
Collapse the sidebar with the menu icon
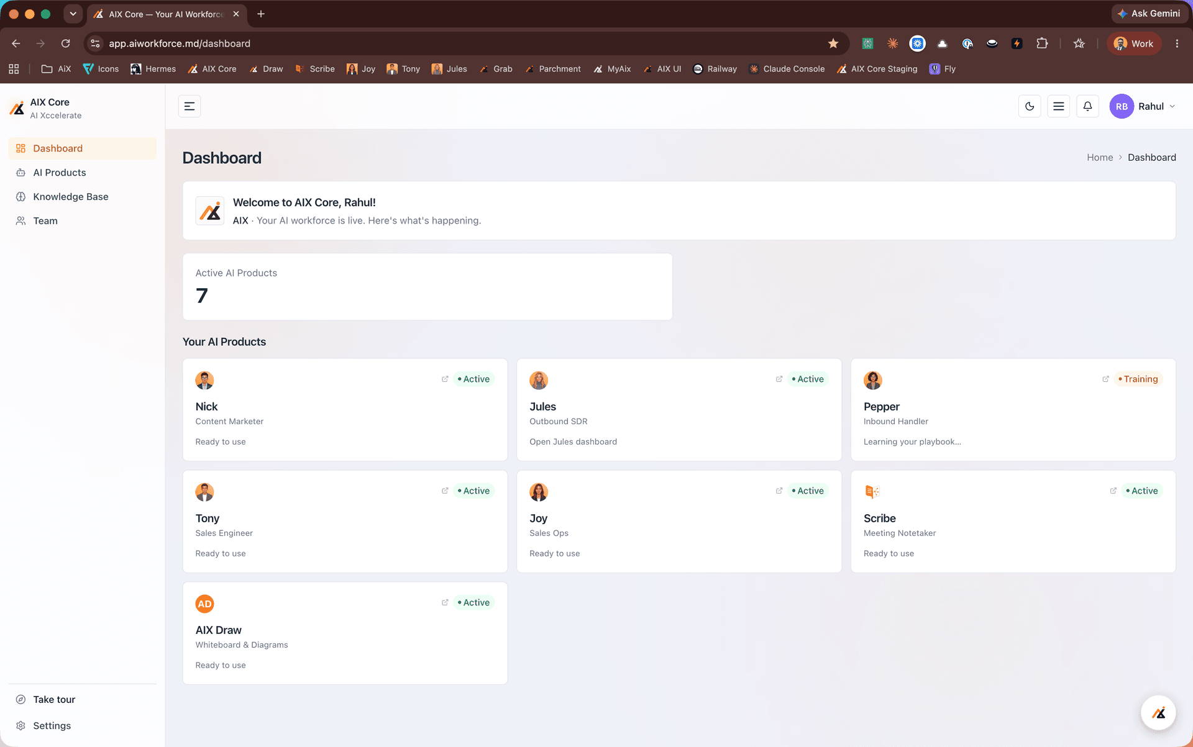(x=190, y=106)
